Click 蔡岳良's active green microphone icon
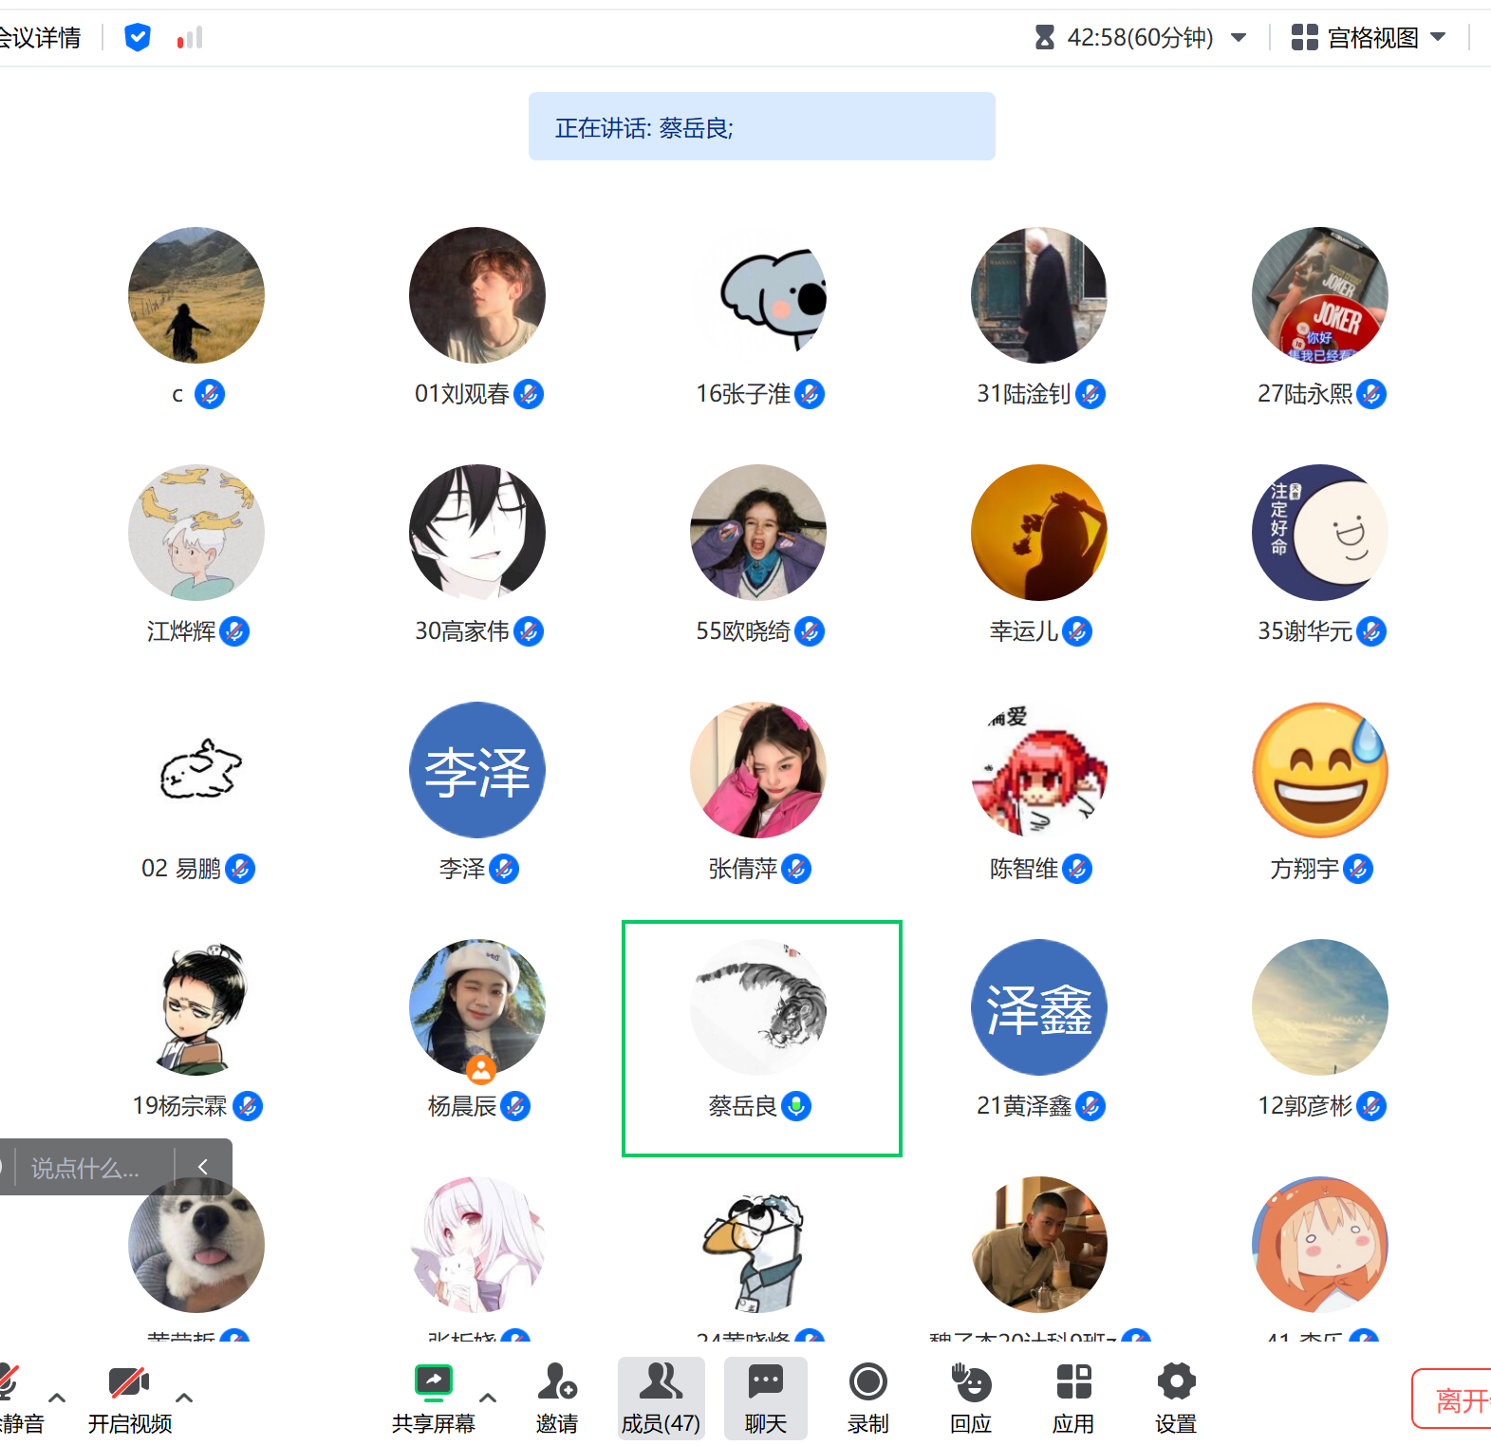Viewport: 1491px width, 1446px height. click(x=796, y=1106)
